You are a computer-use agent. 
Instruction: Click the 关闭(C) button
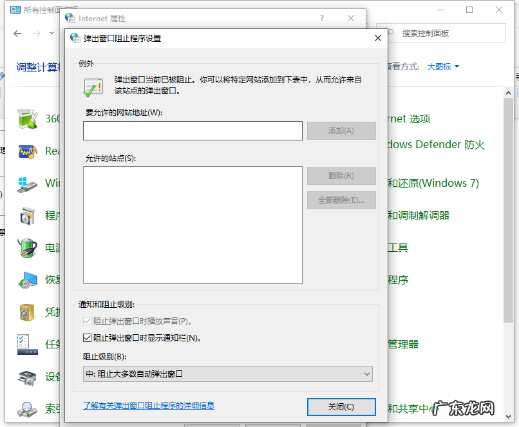(x=341, y=407)
